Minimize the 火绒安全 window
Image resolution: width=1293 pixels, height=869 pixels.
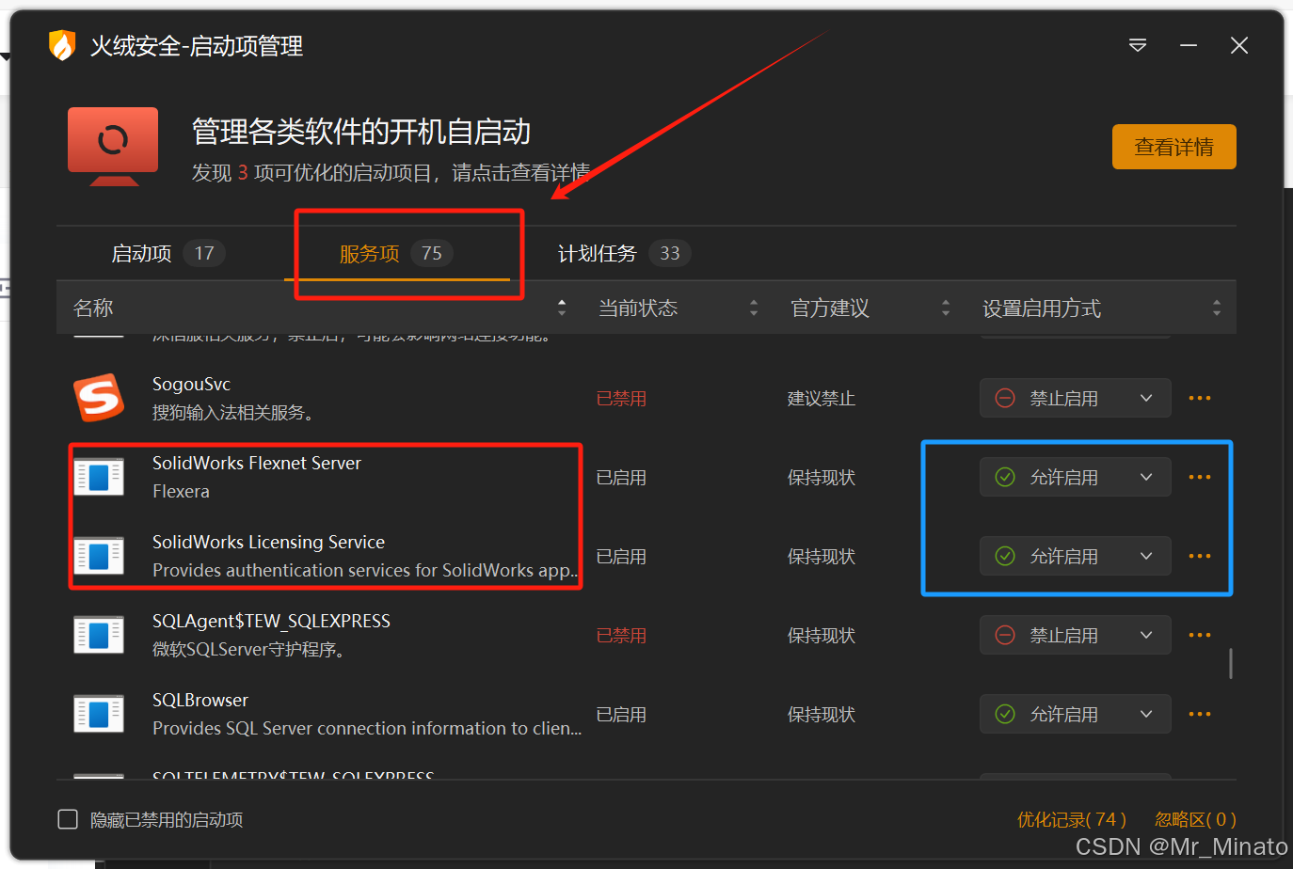point(1189,45)
